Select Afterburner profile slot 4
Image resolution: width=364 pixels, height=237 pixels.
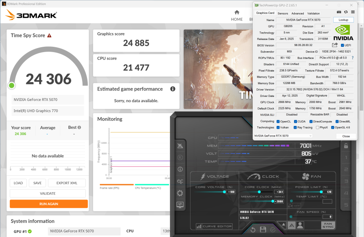(x=346, y=193)
